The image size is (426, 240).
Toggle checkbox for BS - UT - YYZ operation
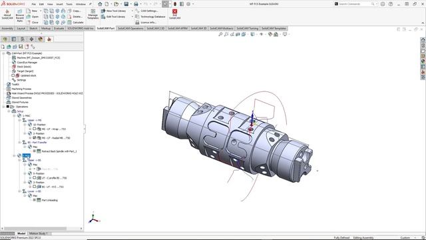tap(34, 187)
